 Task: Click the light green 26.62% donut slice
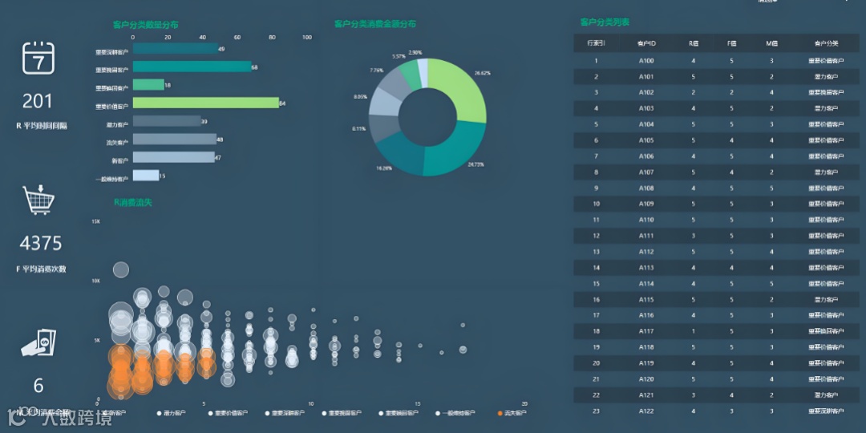(x=461, y=88)
